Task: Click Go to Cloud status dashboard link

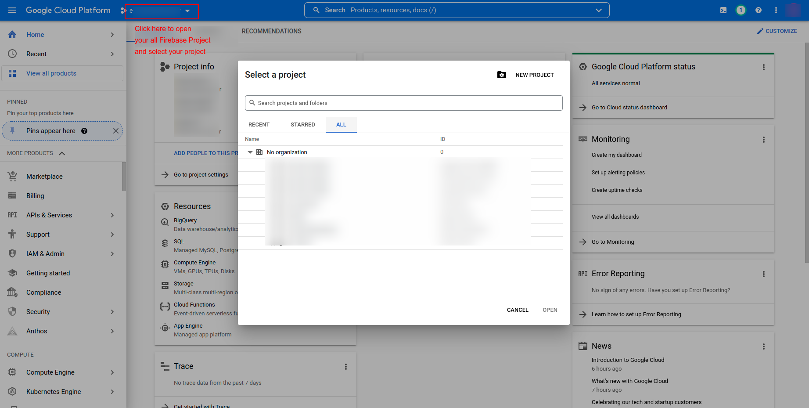Action: tap(629, 108)
